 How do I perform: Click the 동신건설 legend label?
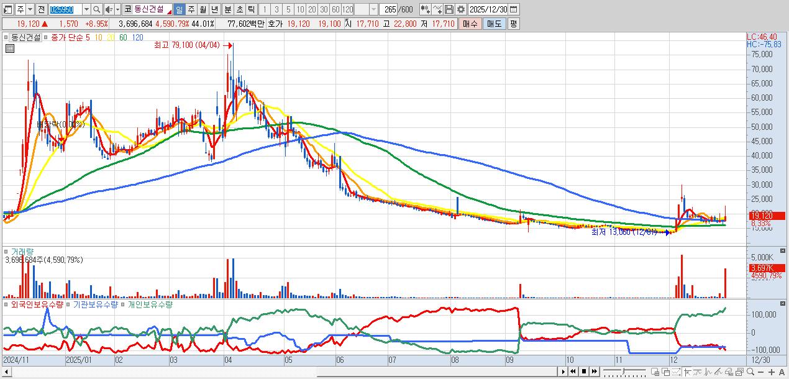point(26,37)
